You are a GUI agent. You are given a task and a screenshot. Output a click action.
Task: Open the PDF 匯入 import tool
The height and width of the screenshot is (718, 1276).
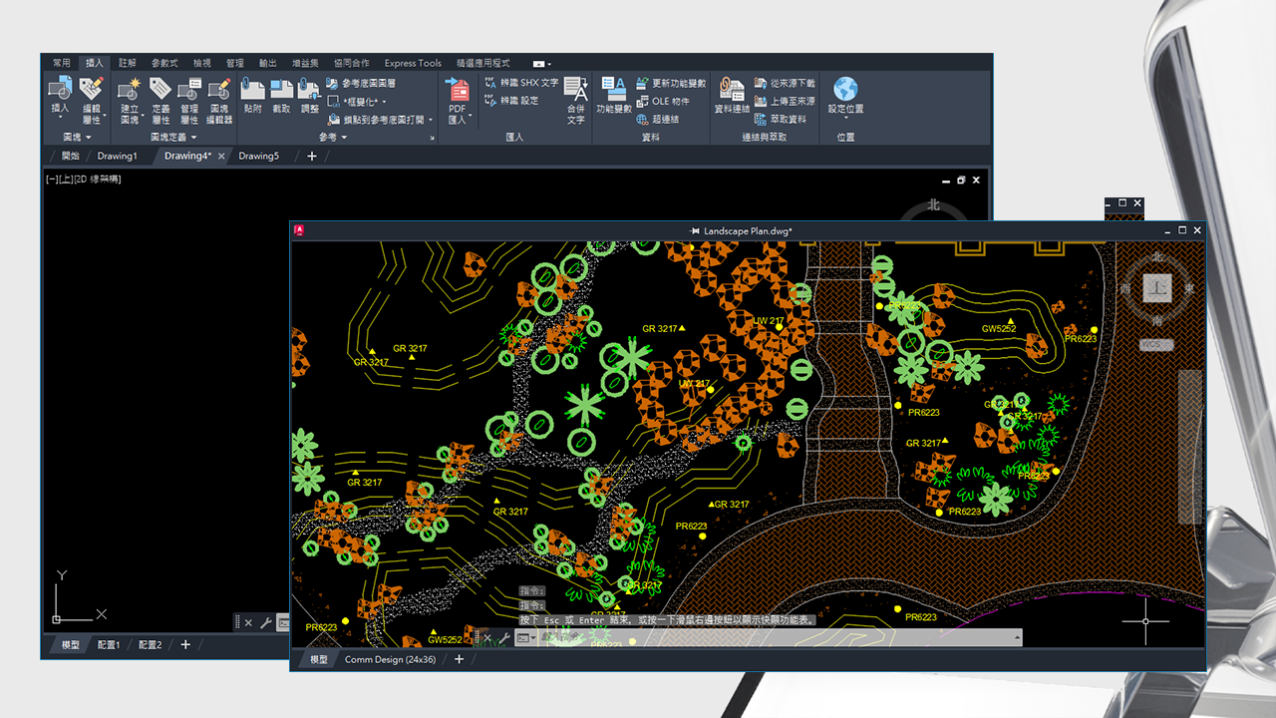pos(458,92)
